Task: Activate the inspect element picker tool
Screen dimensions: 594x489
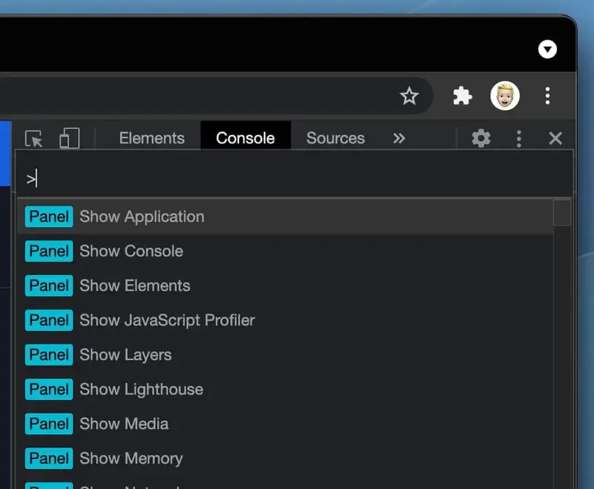Action: (x=33, y=139)
